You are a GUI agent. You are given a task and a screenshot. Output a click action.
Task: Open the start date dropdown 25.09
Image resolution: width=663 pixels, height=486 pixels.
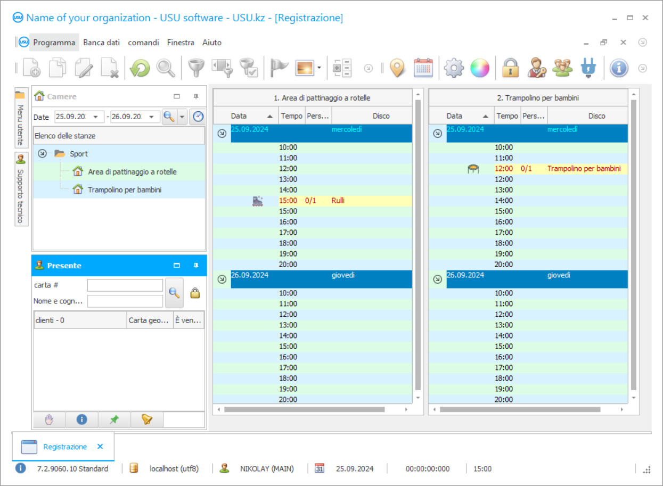96,117
